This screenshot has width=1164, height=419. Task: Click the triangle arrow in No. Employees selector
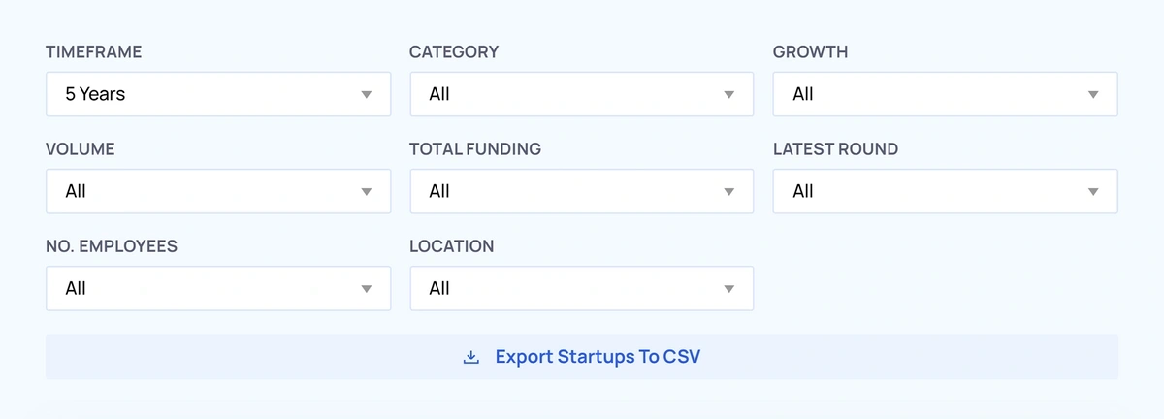(x=366, y=289)
